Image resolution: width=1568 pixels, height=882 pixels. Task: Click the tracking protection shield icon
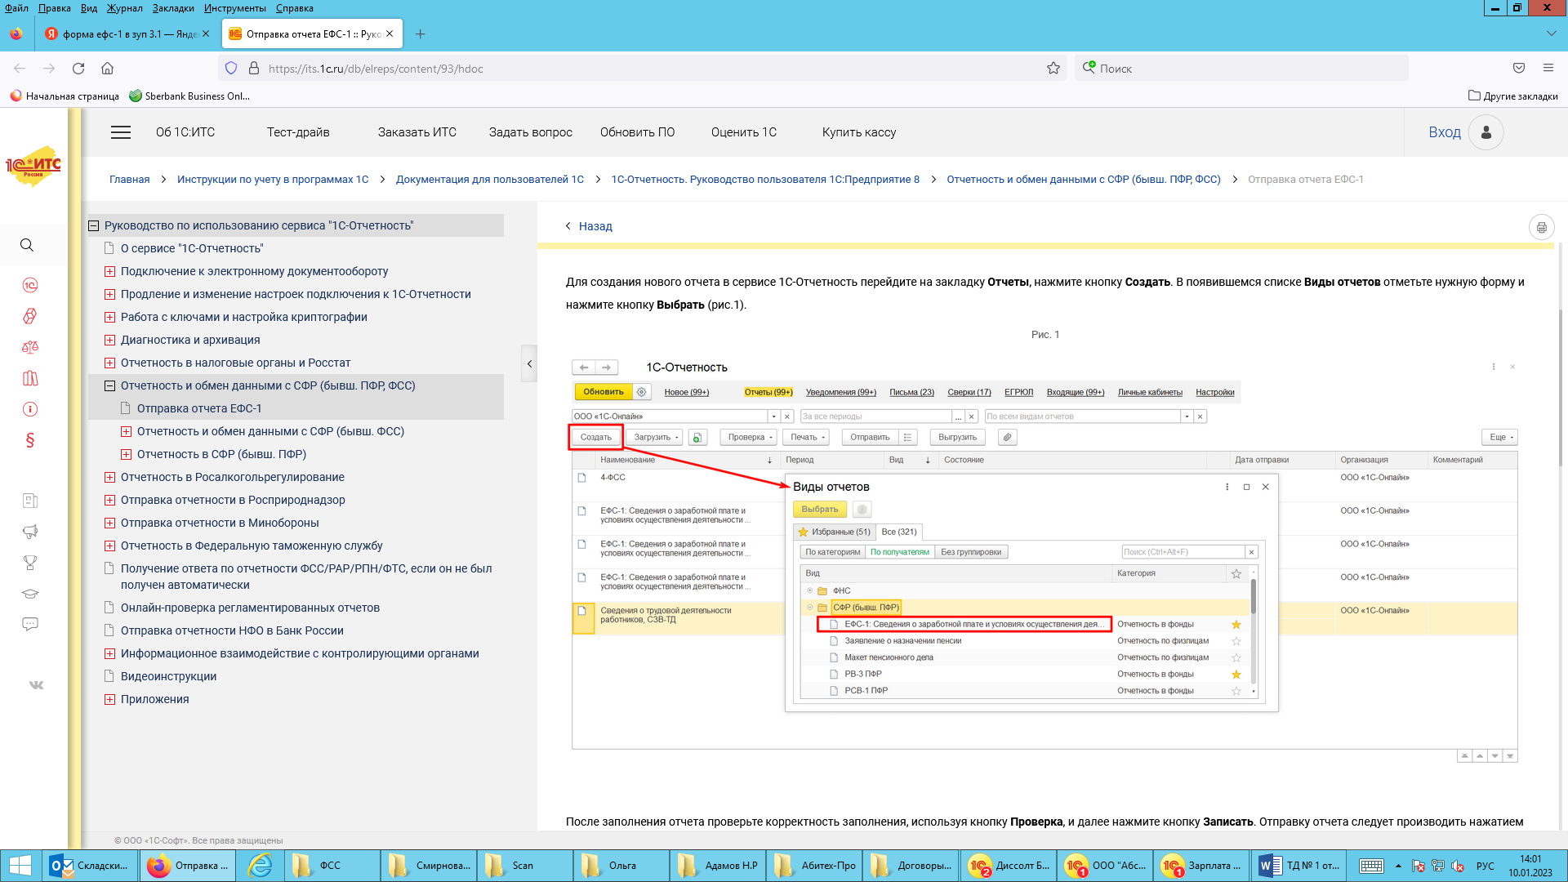tap(231, 69)
